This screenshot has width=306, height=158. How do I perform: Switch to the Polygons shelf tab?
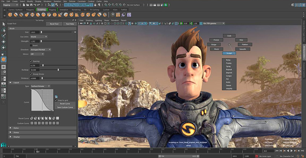point(30,10)
